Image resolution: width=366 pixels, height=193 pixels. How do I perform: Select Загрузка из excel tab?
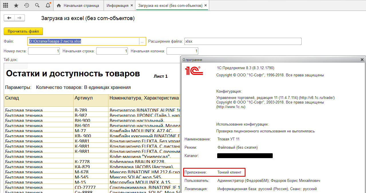tap(170, 5)
